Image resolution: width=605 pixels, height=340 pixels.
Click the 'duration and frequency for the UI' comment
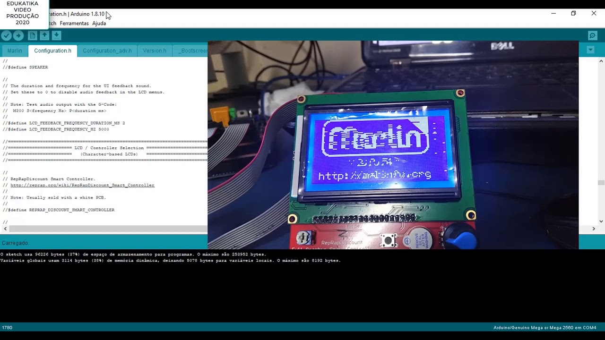[77, 86]
